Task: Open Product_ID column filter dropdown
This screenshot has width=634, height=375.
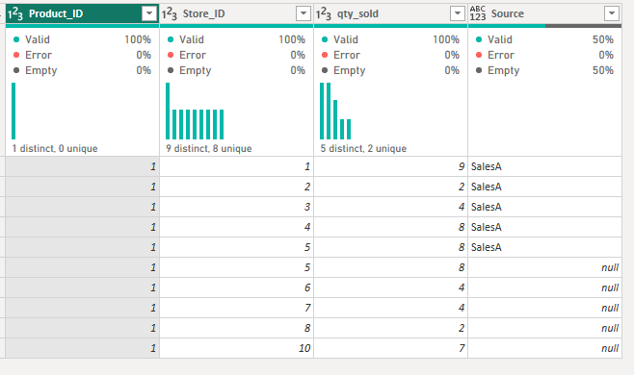Action: [x=149, y=13]
